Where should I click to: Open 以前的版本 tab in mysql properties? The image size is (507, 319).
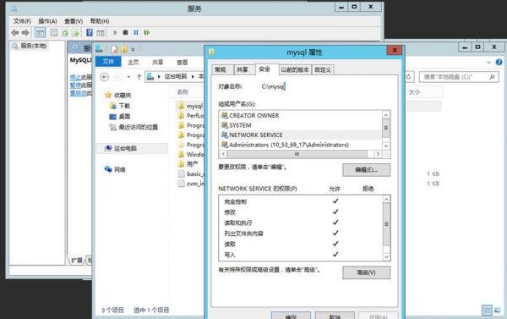click(x=295, y=69)
